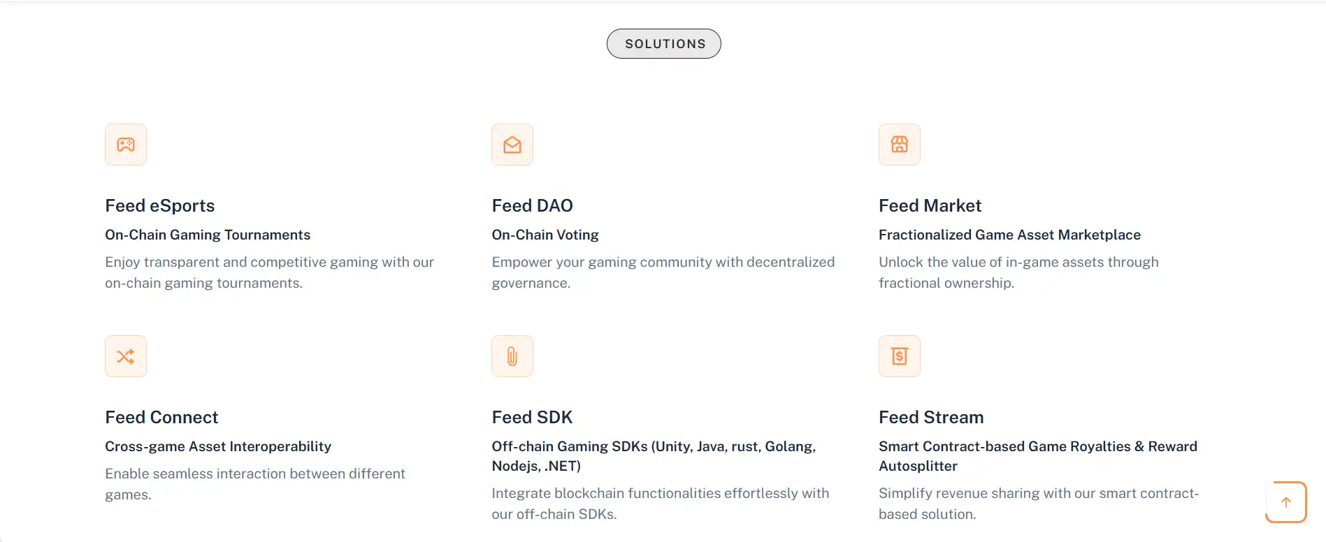Click the shuffle arrows icon above Feed Connect
Screen dimensions: 1326x542
coord(126,356)
